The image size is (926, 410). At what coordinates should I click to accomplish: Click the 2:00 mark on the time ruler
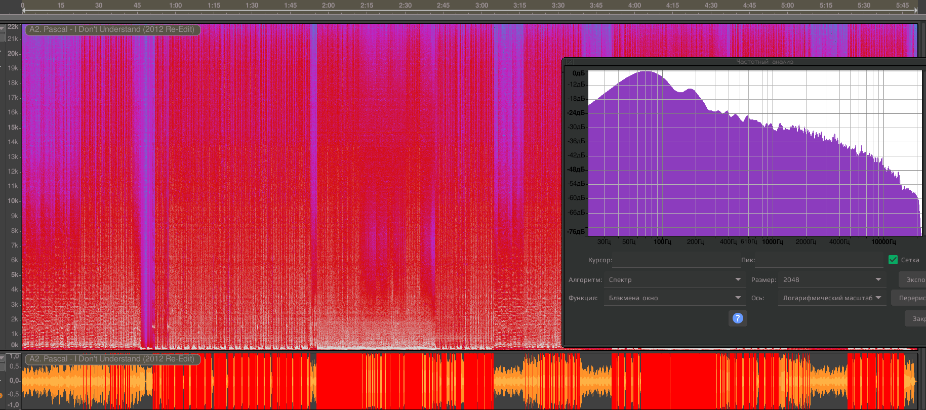[329, 5]
